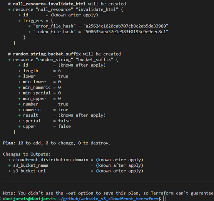This screenshot has height=201, width=214.
Task: Click the special attribute's false value
Action: 64,121
